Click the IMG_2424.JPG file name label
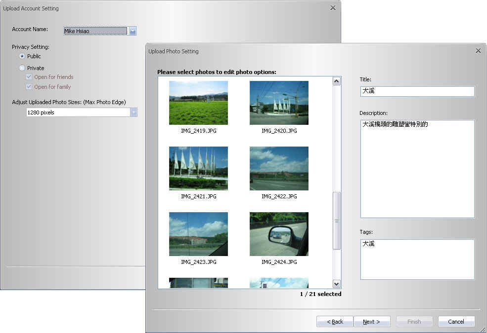The image size is (487, 333). tap(279, 262)
